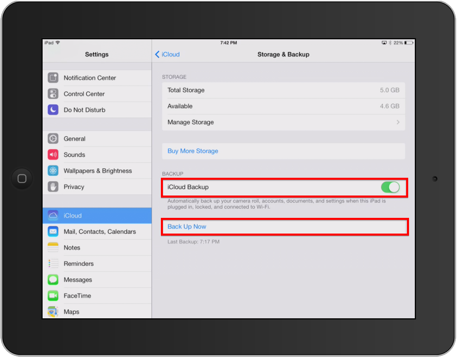457x358 pixels.
Task: Tap the General gear icon
Action: click(x=53, y=138)
